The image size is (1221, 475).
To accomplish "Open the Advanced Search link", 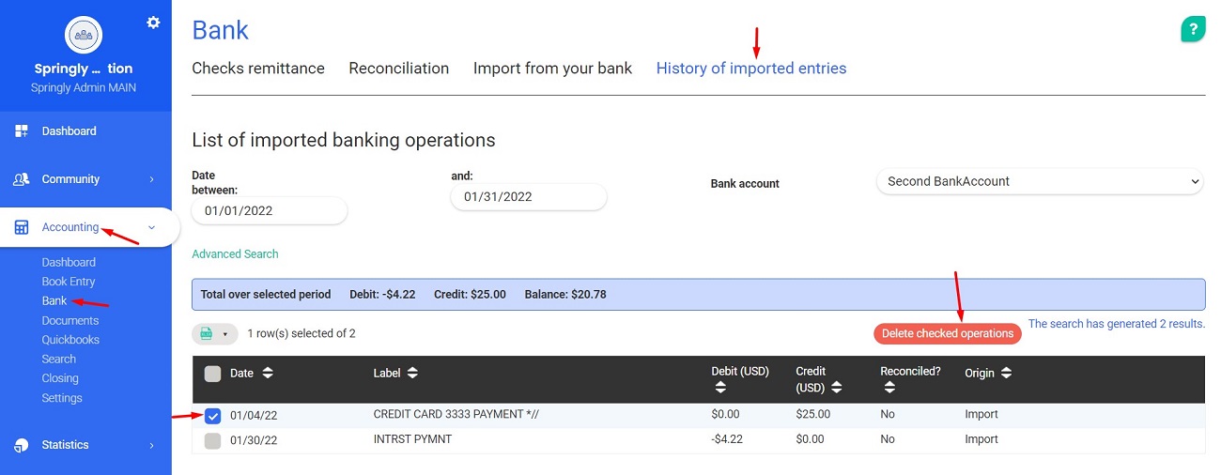I will click(x=235, y=254).
